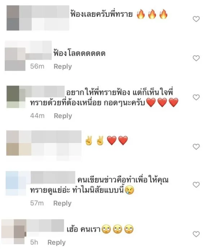Like the peace-sign and hearts emoji comment
212x252 pixels.
(x=196, y=147)
